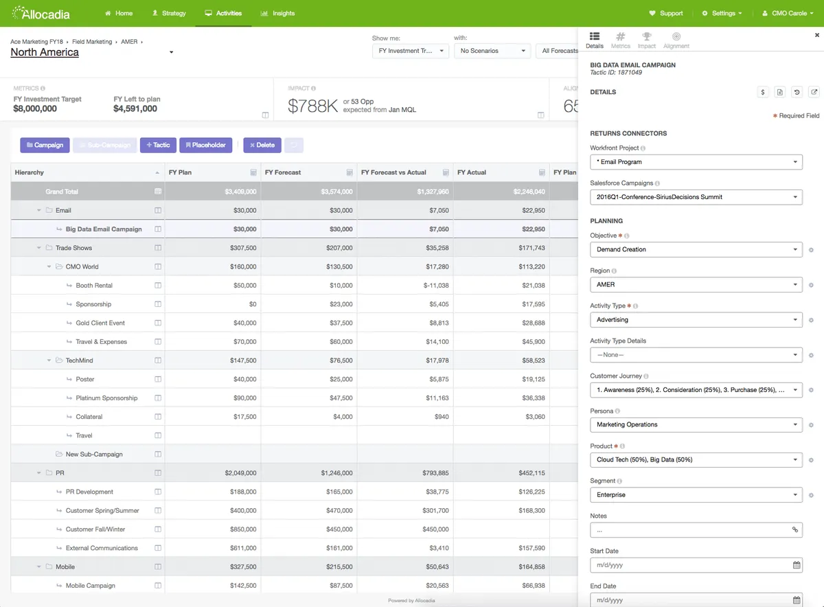This screenshot has width=824, height=607.
Task: Open the No Scenarios dropdown
Action: 492,51
